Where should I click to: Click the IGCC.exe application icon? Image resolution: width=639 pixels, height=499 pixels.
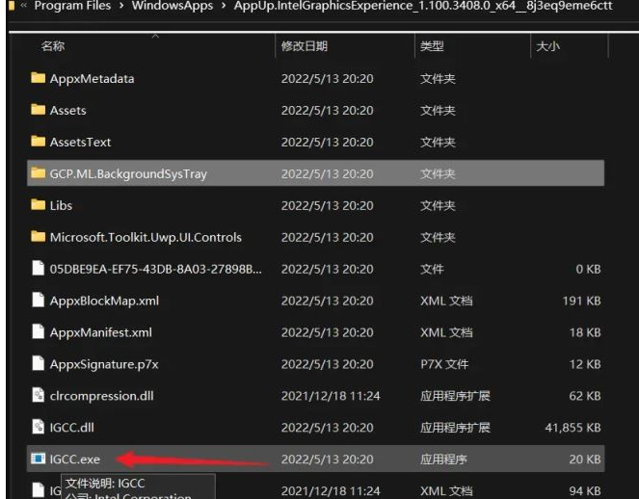39,460
